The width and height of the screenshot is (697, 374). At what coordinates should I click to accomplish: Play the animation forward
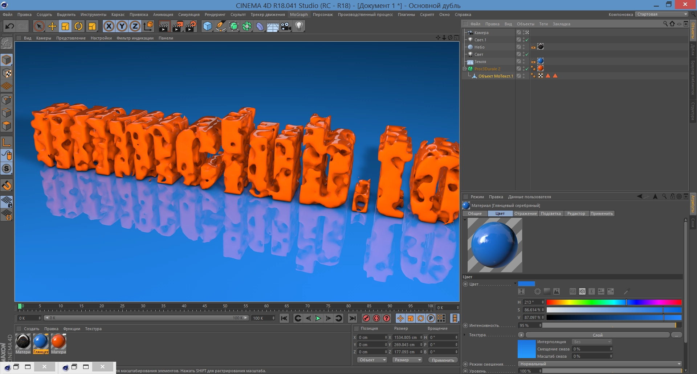(318, 318)
